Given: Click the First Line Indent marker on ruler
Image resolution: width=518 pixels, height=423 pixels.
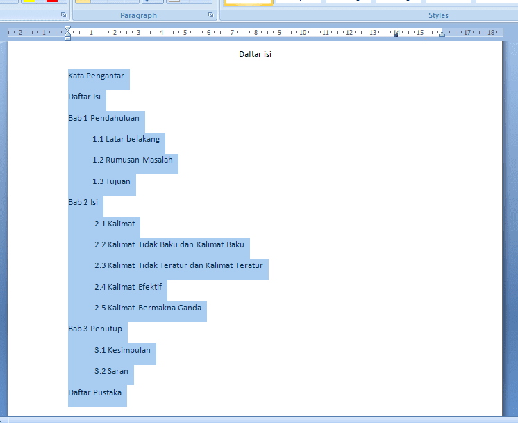Looking at the screenshot, I should (68, 28).
